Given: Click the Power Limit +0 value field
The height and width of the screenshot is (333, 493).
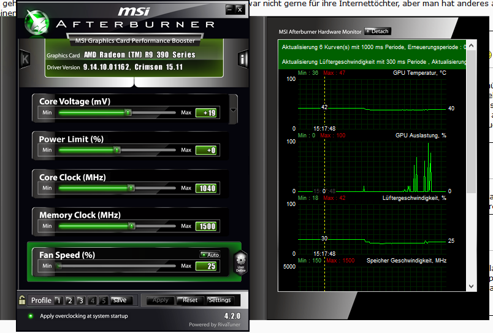Looking at the screenshot, I should [206, 150].
